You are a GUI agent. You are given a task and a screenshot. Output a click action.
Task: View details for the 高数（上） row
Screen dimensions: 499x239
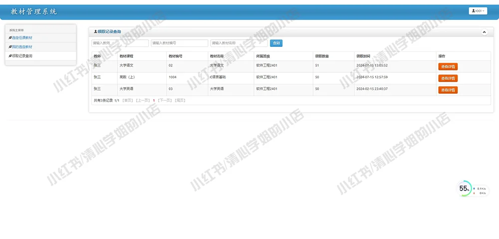(x=448, y=78)
